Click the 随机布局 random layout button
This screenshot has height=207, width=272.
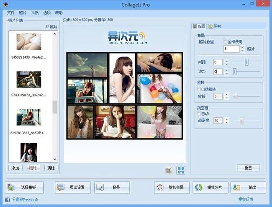(x=172, y=187)
